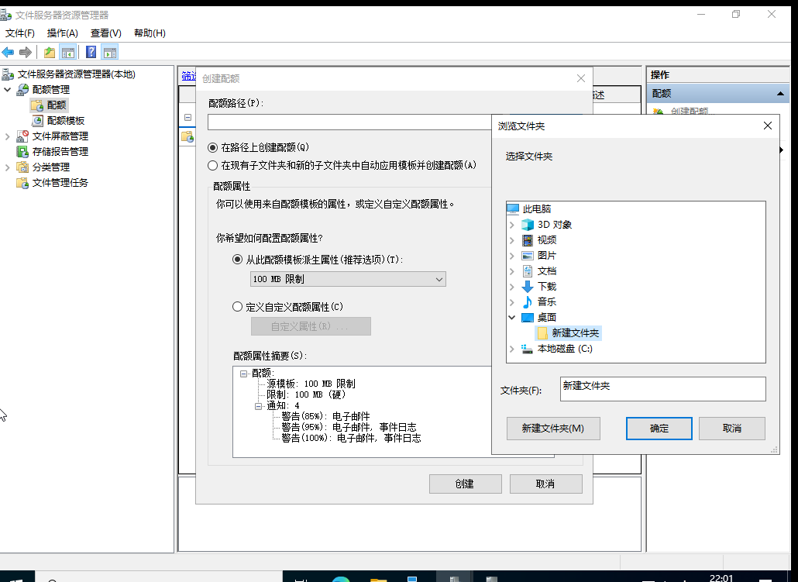
Task: Expand the 本地磁盘 (C:) chevron
Action: [512, 349]
